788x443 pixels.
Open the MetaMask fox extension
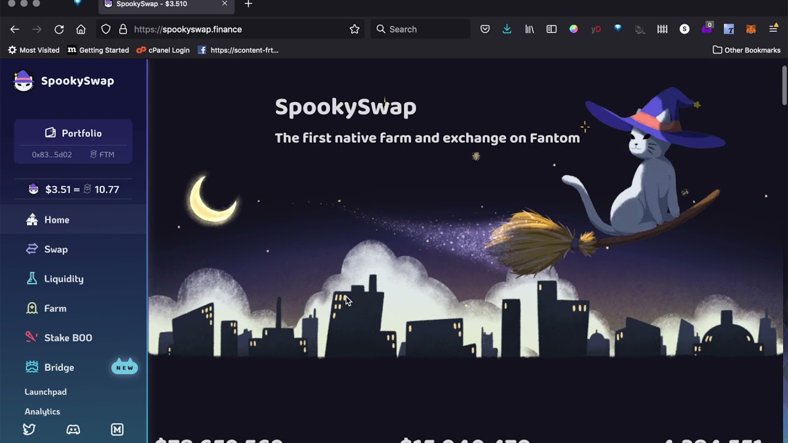(751, 29)
